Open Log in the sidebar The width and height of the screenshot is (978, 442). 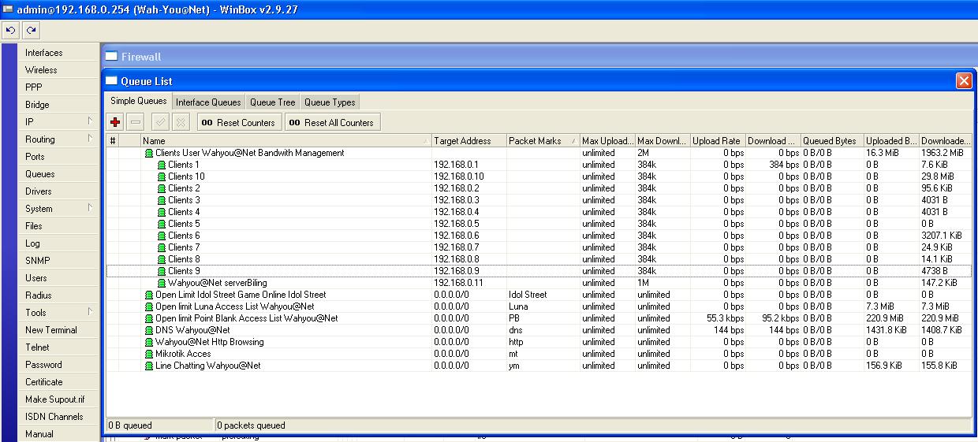click(x=59, y=243)
